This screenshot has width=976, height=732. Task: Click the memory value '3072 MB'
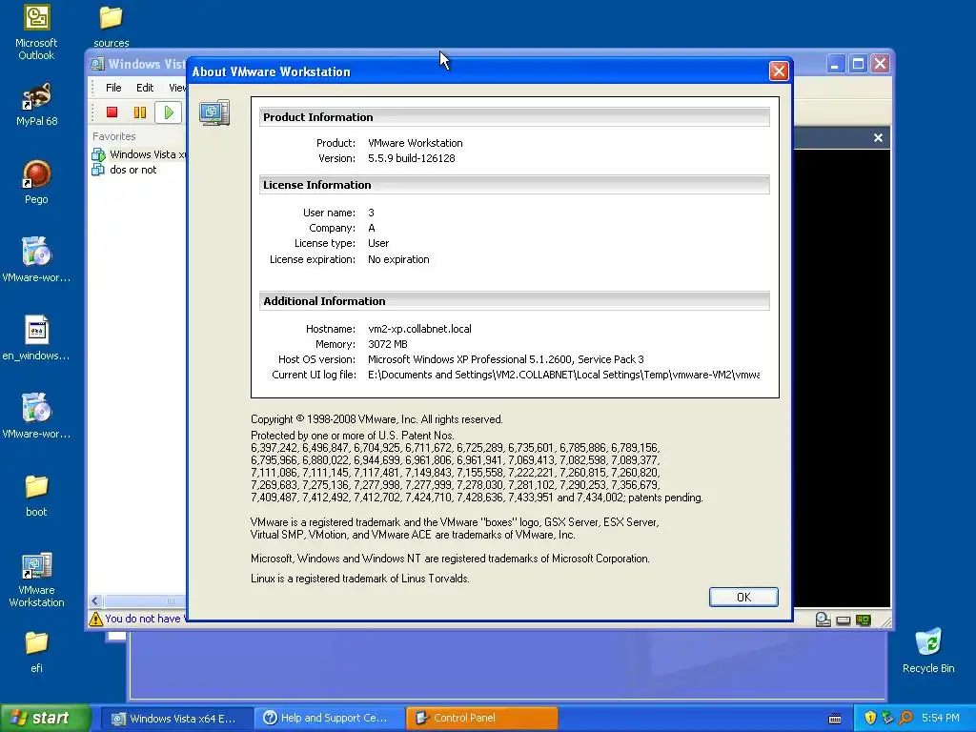pos(387,344)
